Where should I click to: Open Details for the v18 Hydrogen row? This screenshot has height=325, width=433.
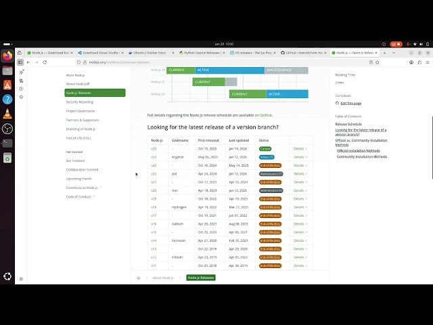[300, 207]
